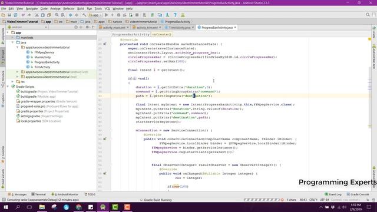The height and width of the screenshot is (212, 377).
Task: Click the Open folder toolbar icon
Action: 3,15
